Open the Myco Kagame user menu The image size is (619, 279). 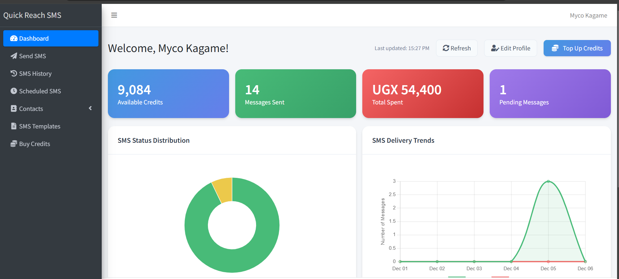pos(588,15)
